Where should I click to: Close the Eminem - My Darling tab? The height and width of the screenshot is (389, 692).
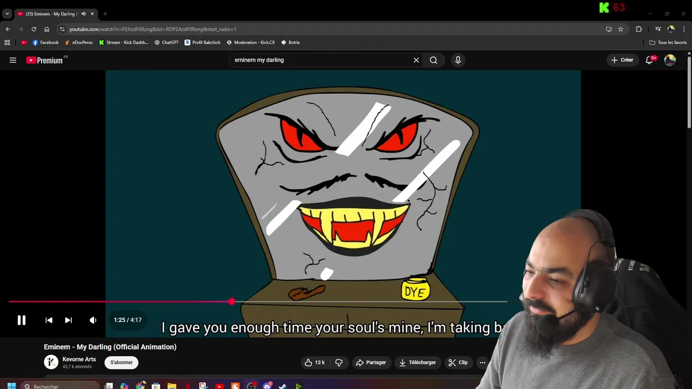coord(92,14)
